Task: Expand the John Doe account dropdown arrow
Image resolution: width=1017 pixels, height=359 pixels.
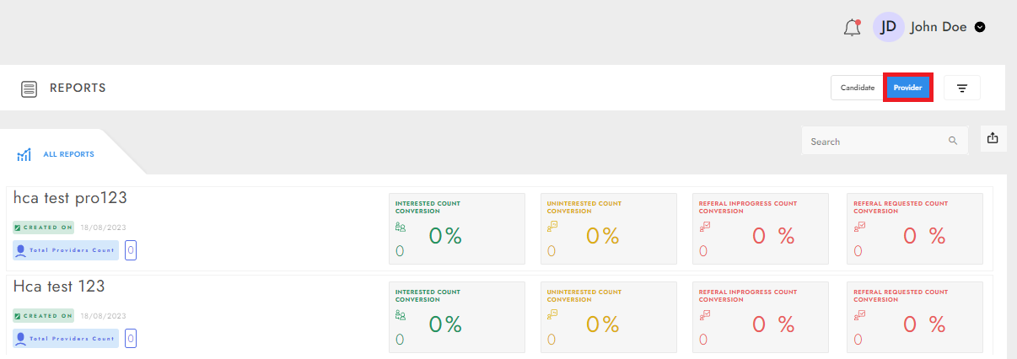Action: coord(980,27)
